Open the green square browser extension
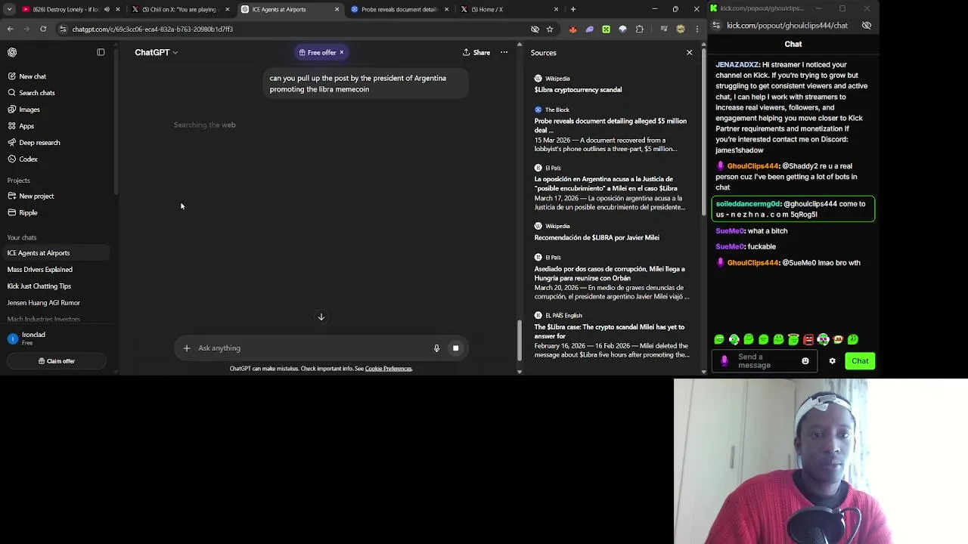 606,29
